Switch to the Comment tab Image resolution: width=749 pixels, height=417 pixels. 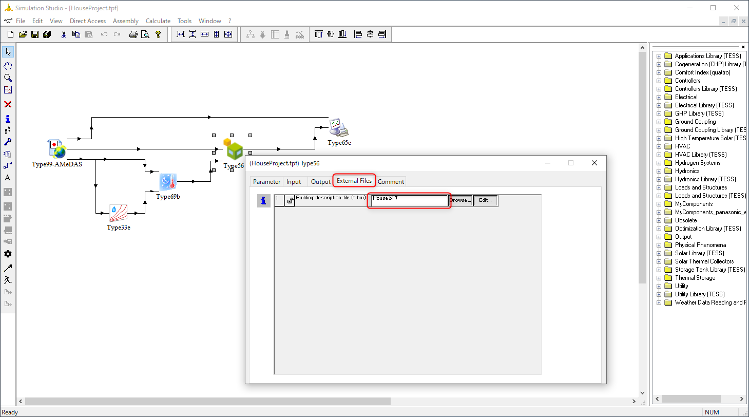391,182
